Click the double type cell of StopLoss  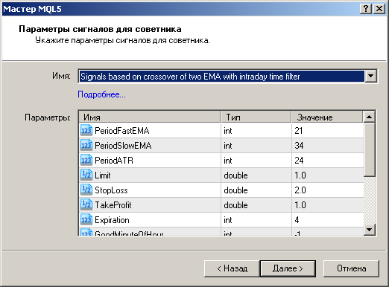click(x=256, y=190)
